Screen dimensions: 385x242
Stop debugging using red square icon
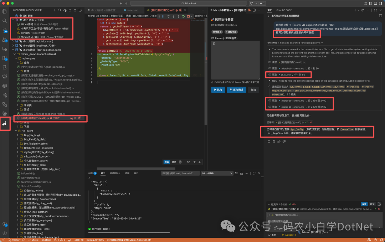click(188, 16)
